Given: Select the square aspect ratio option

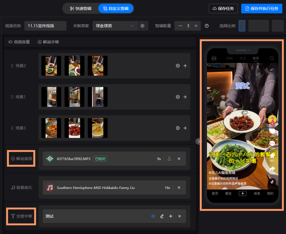Looking at the screenshot, I should [x=278, y=26].
